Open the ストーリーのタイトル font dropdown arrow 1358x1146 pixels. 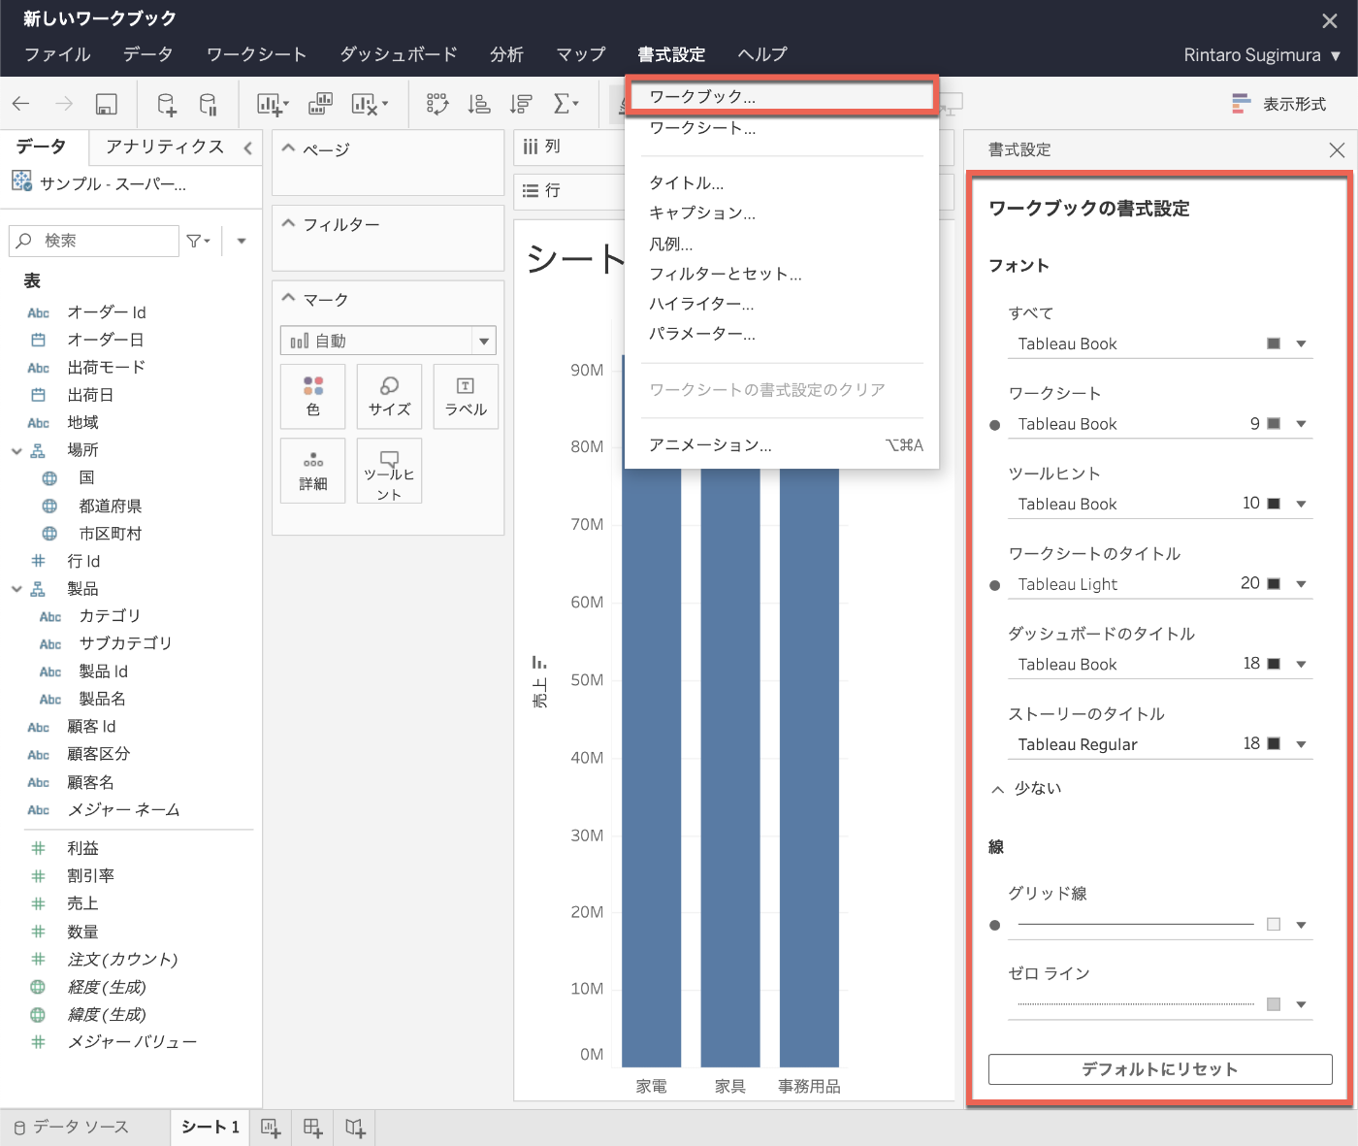[1301, 744]
